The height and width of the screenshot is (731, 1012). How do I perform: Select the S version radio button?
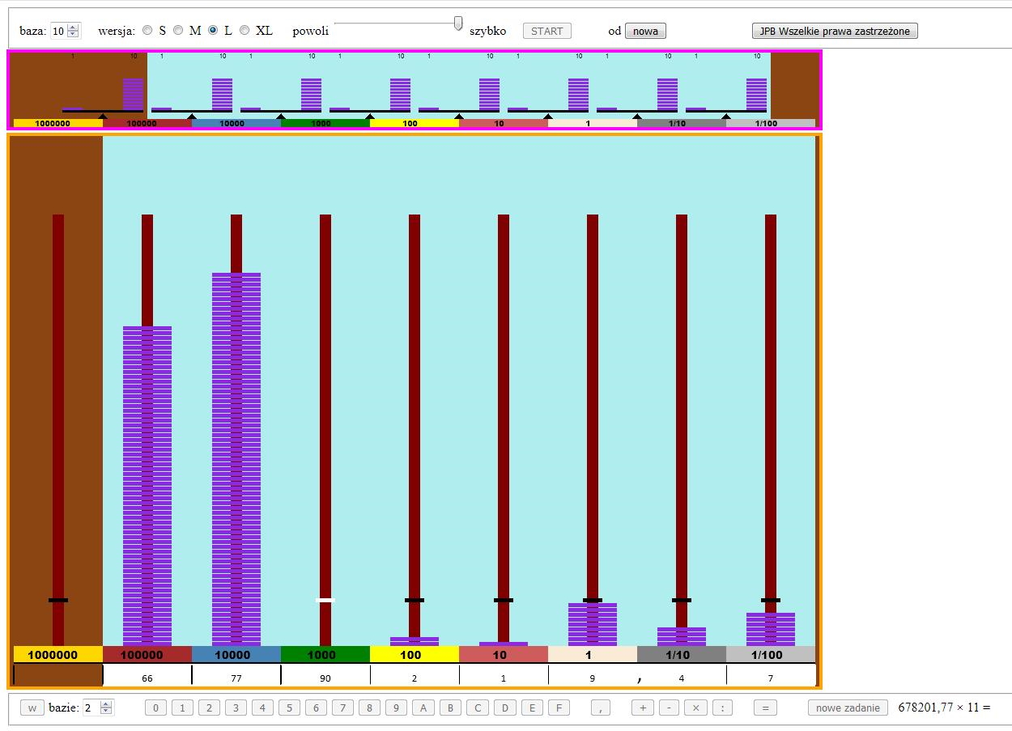pos(147,30)
